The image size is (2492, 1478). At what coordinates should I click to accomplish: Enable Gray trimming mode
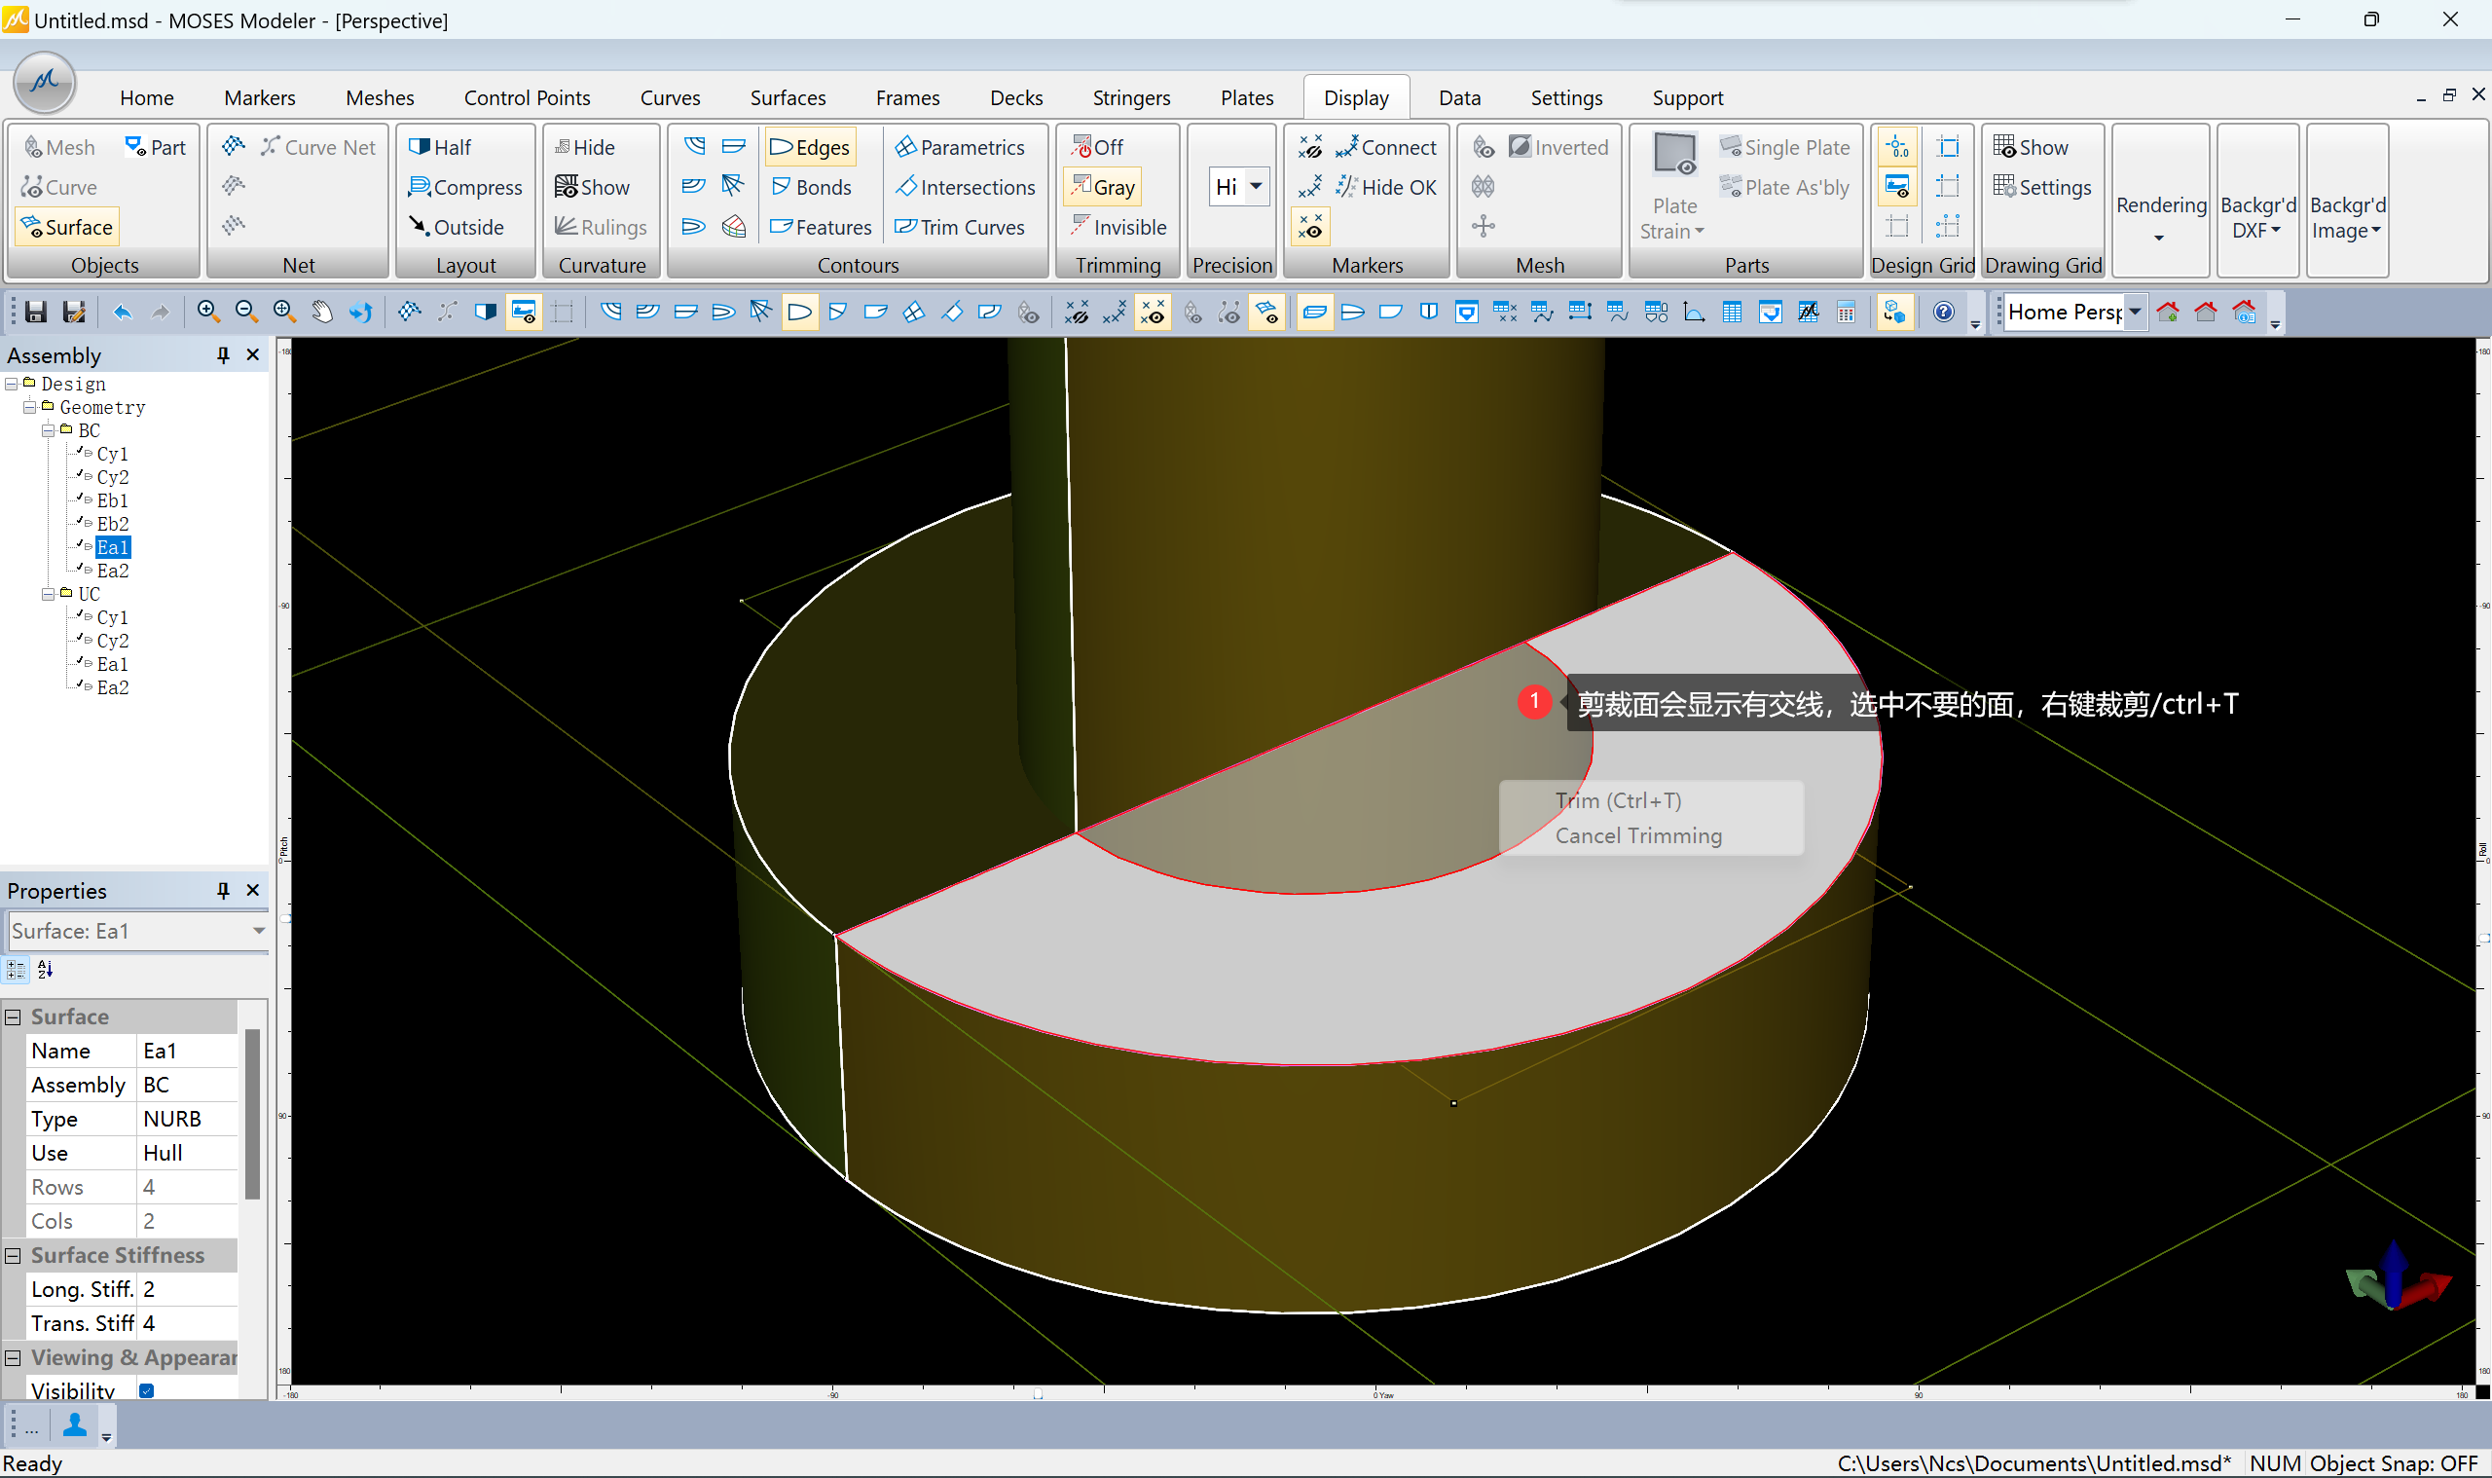tap(1102, 187)
